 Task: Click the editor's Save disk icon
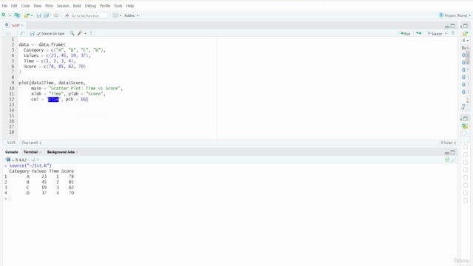coord(32,33)
